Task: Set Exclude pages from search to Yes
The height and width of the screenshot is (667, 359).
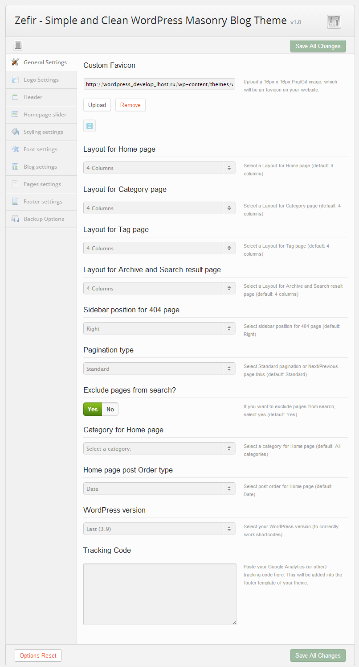Action: point(93,409)
